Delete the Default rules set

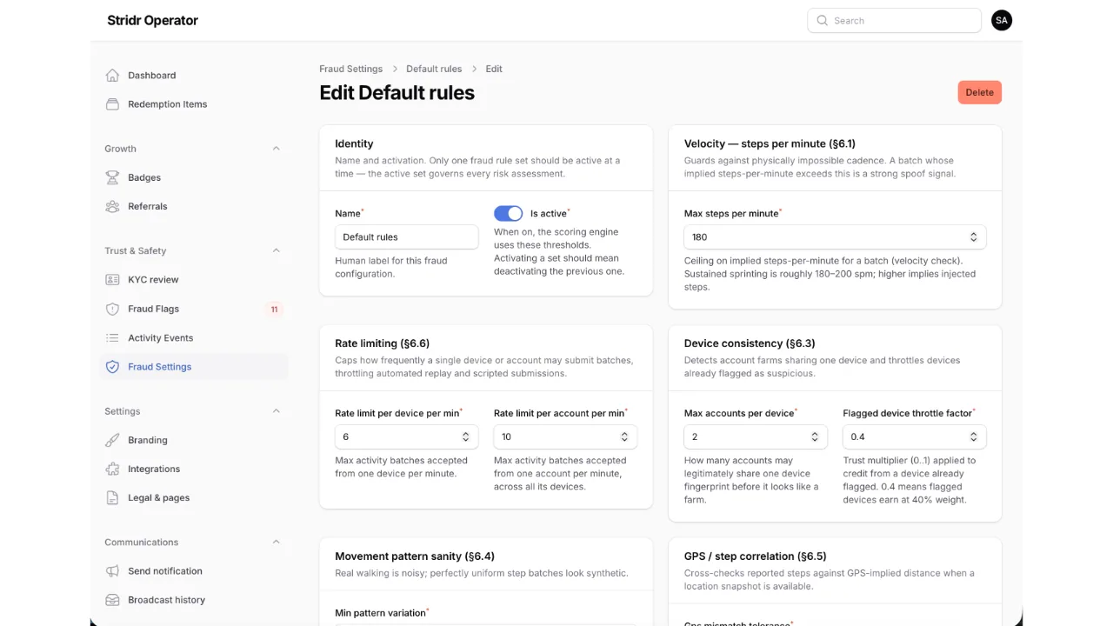coord(979,92)
